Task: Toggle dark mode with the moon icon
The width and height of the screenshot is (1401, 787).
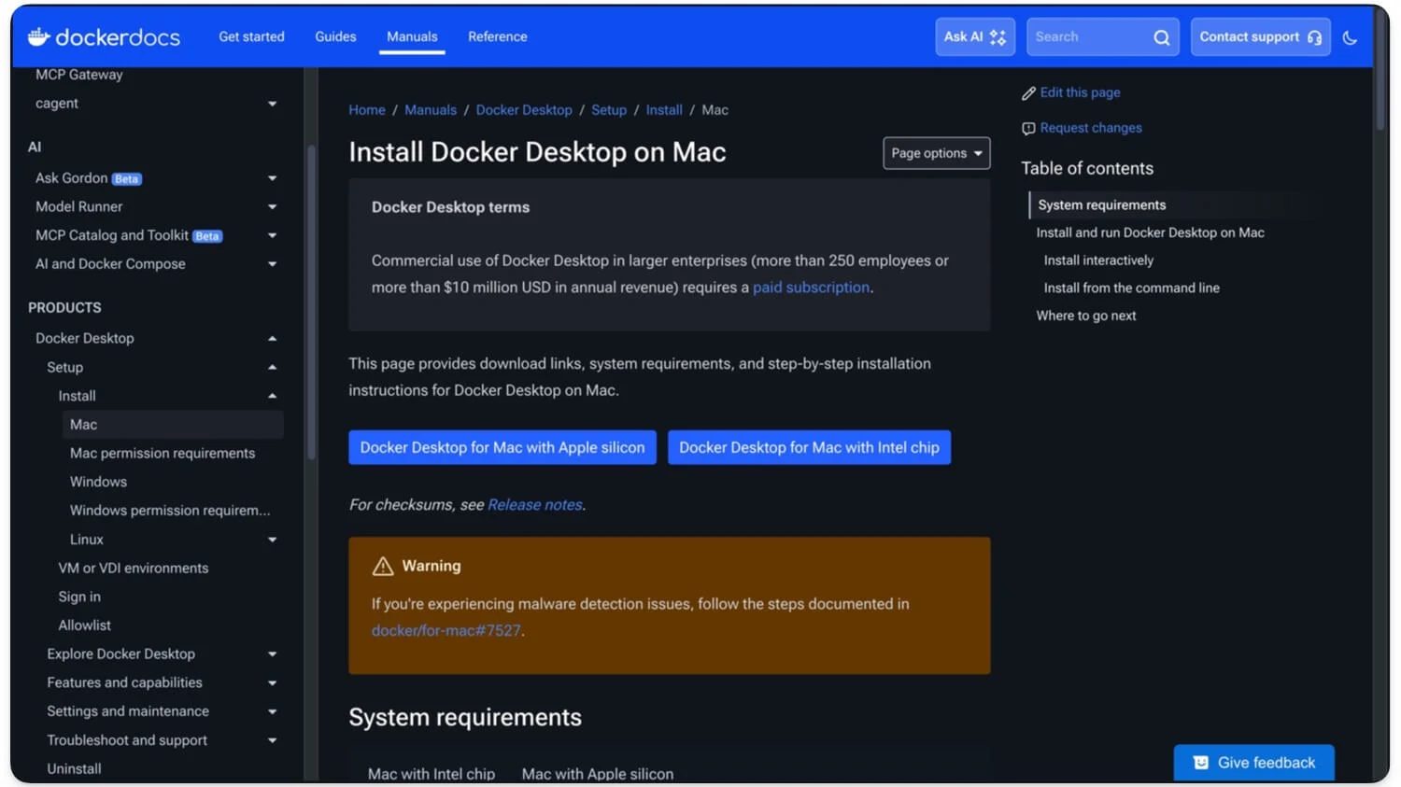Action: coord(1350,37)
